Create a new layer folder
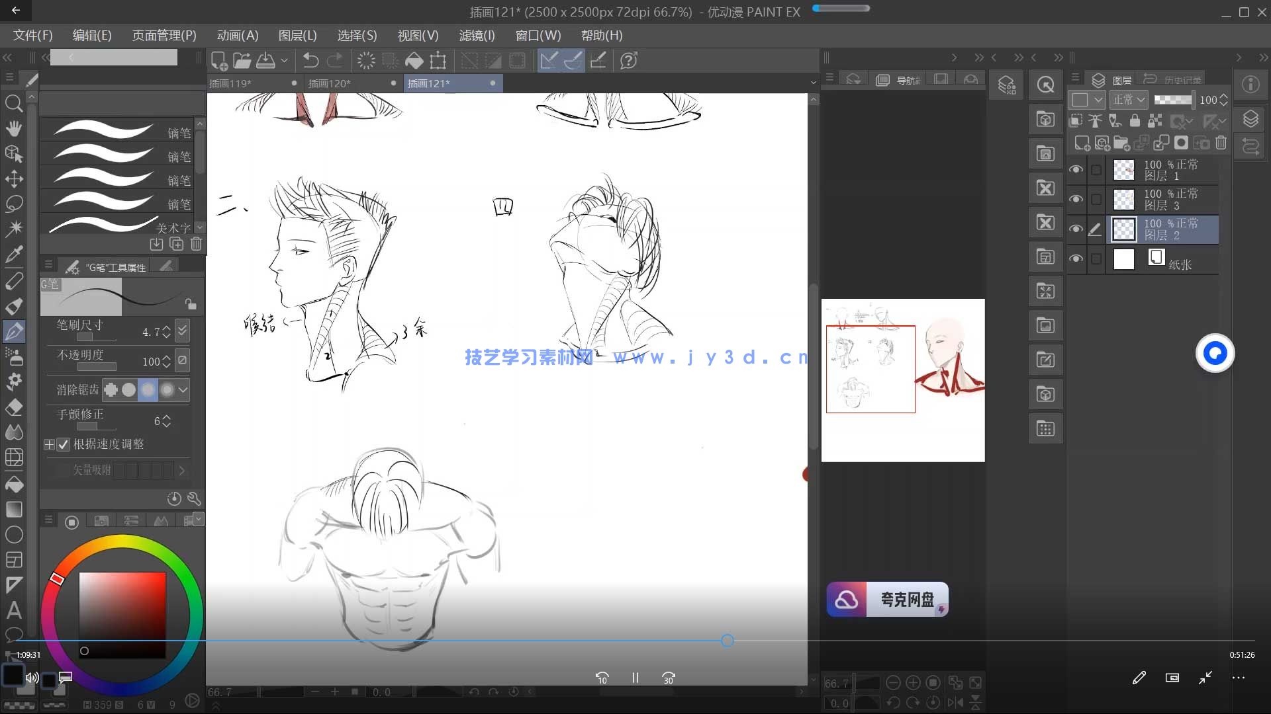This screenshot has width=1271, height=714. pyautogui.click(x=1121, y=143)
